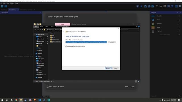Screen dimensions: 182x102
Task: Open the Windows Start button
Action: 2,100
